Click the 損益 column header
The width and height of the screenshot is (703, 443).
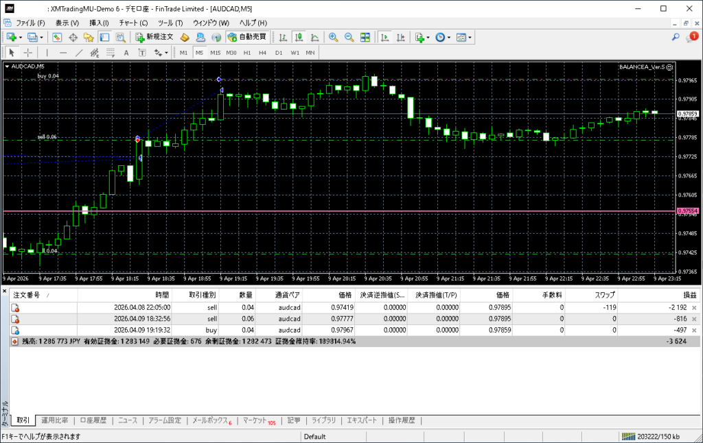click(x=689, y=294)
